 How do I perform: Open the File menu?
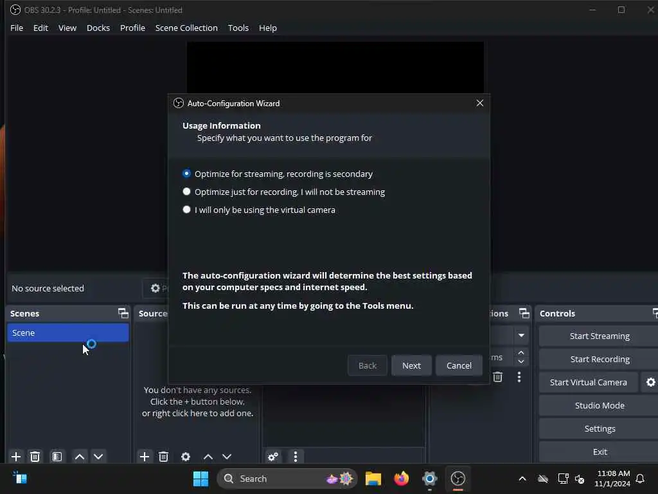click(x=17, y=28)
